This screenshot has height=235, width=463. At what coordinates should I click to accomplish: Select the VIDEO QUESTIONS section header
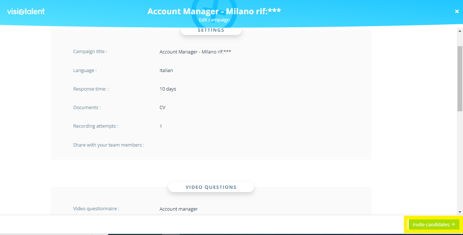point(211,187)
